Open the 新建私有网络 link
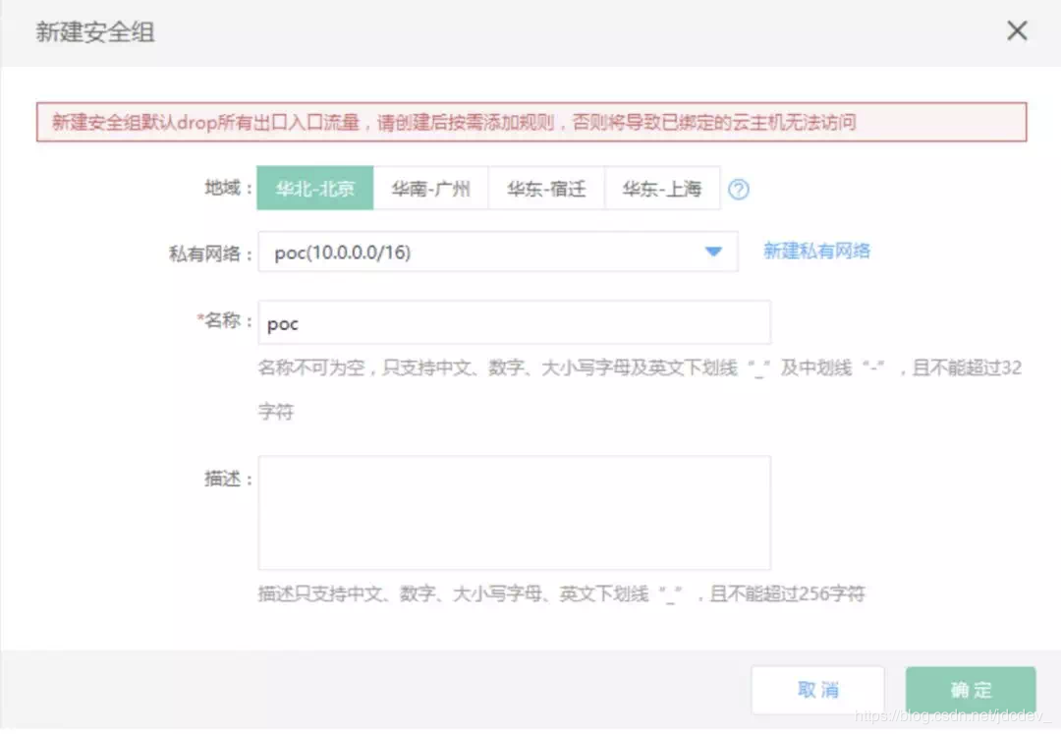Viewport: 1061px width, 734px height. pyautogui.click(x=814, y=252)
